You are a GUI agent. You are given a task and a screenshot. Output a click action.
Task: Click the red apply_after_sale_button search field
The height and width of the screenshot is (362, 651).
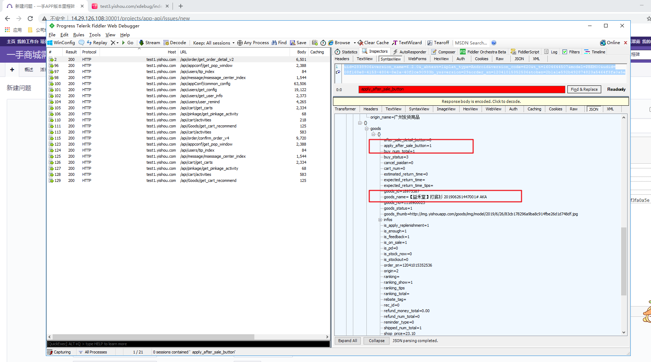point(462,89)
